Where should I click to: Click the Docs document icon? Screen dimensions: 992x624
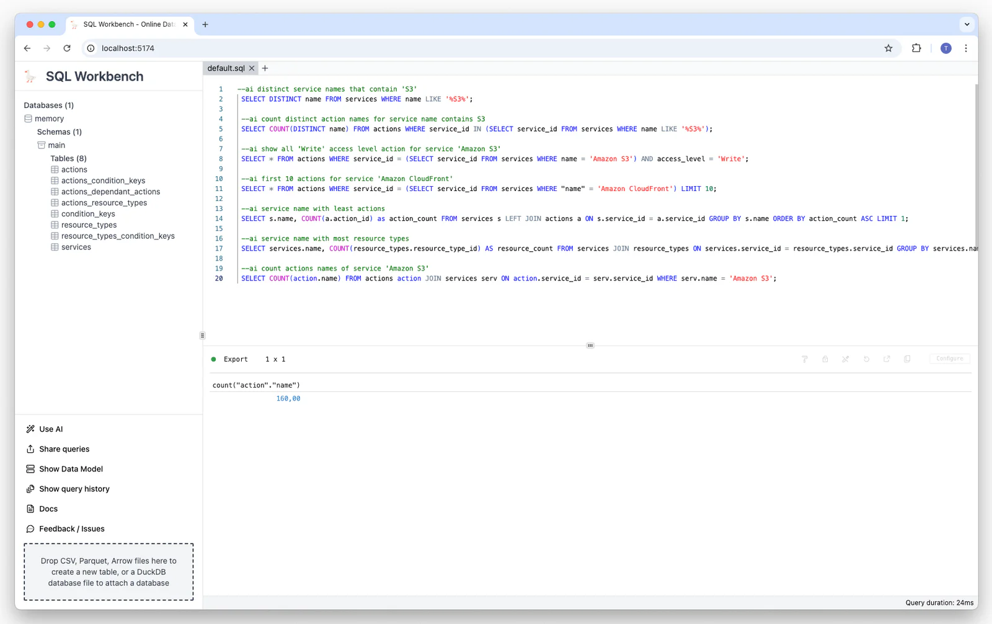(x=30, y=509)
